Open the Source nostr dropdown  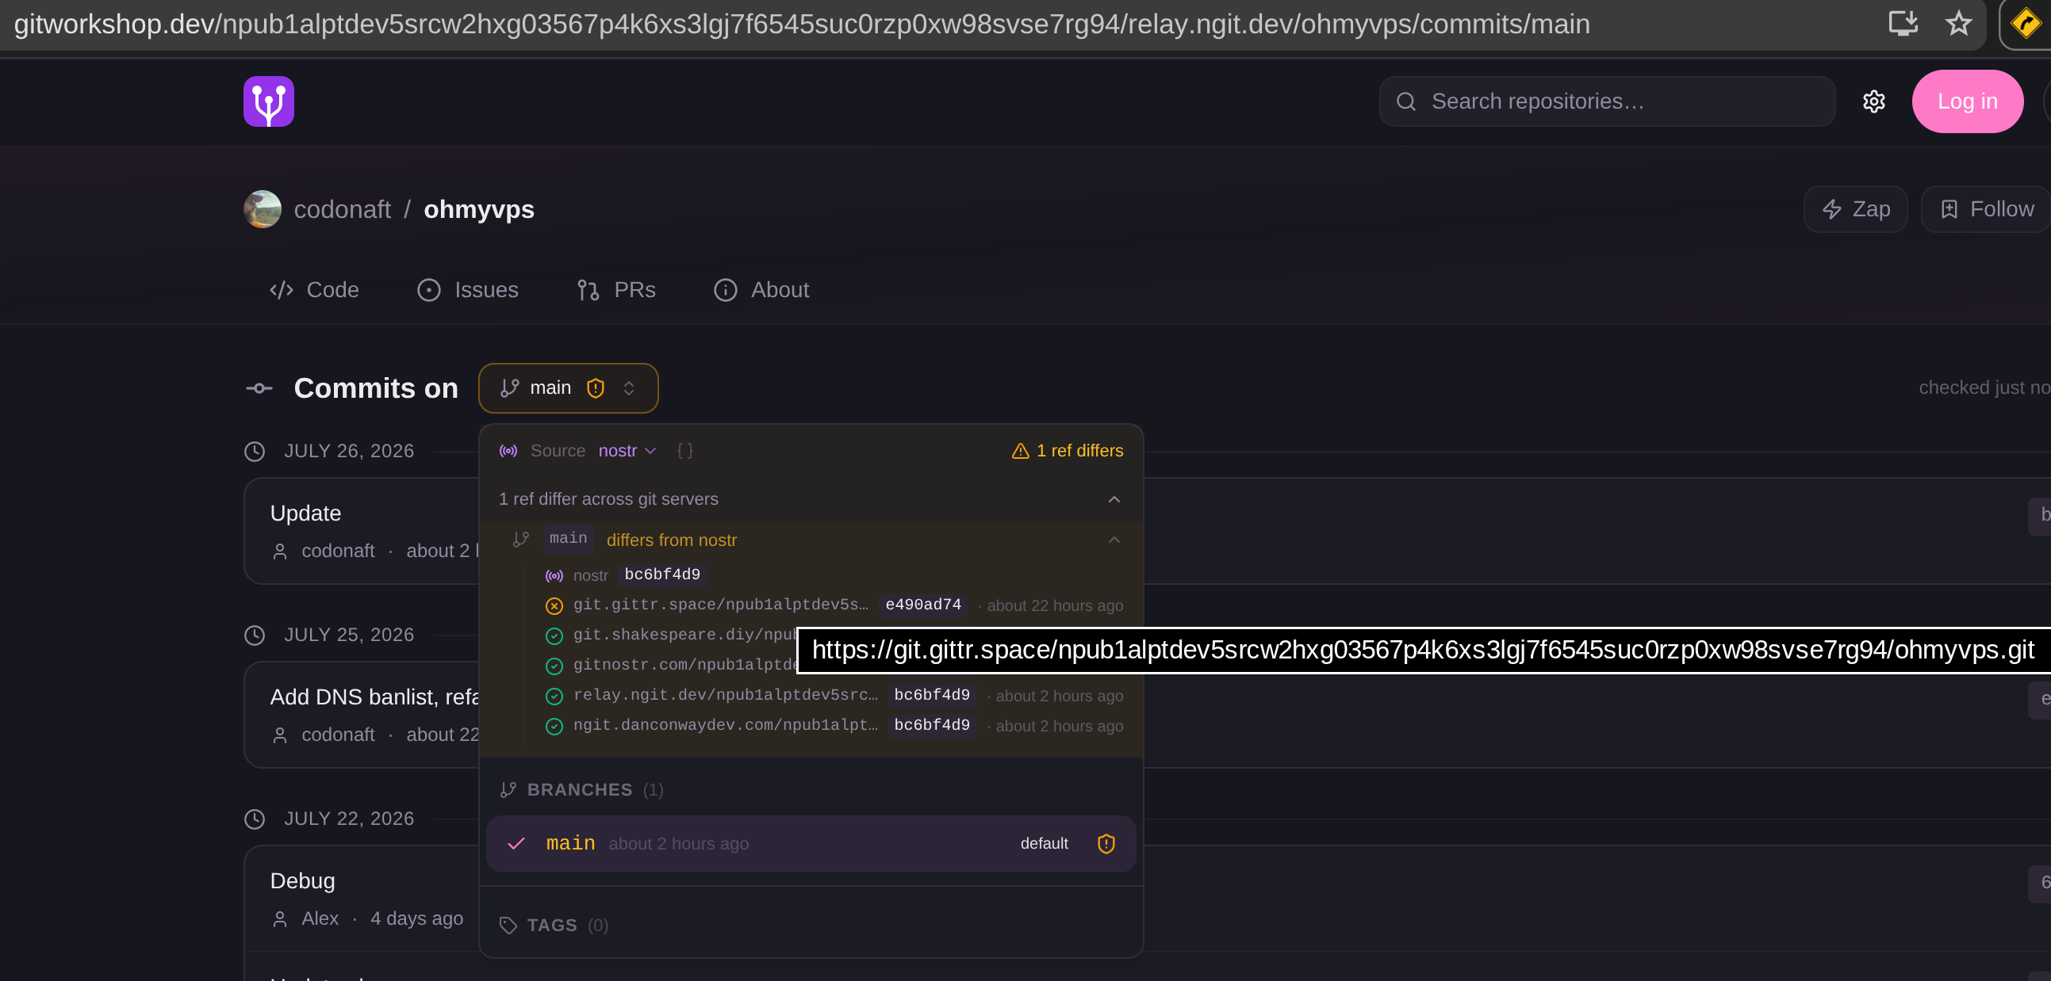[x=627, y=451]
